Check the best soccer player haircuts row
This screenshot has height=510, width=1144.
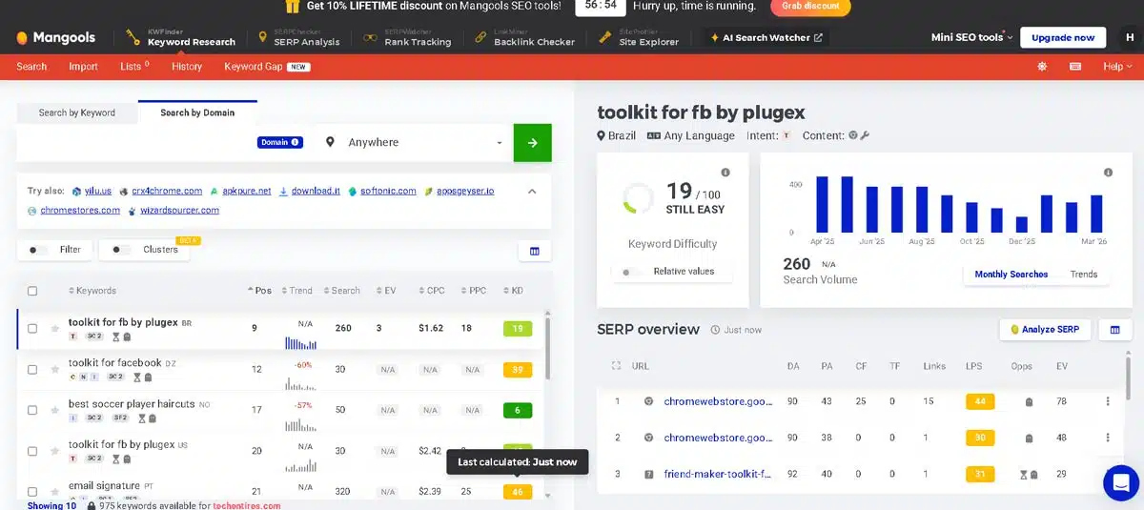[32, 410]
